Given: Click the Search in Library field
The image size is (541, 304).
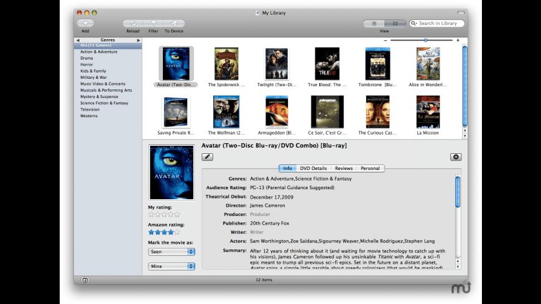Looking at the screenshot, I should [437, 23].
